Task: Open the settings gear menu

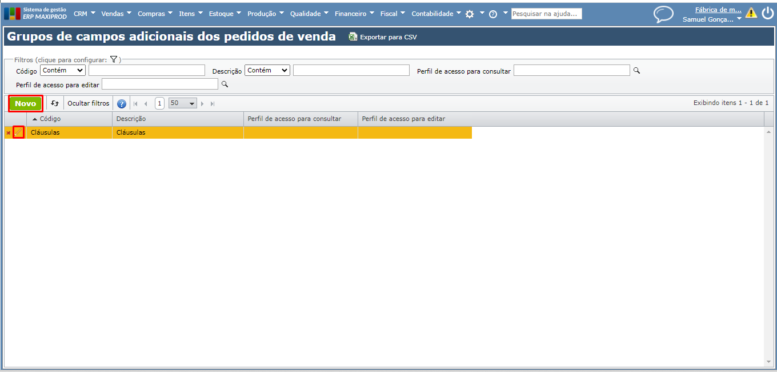Action: (470, 14)
